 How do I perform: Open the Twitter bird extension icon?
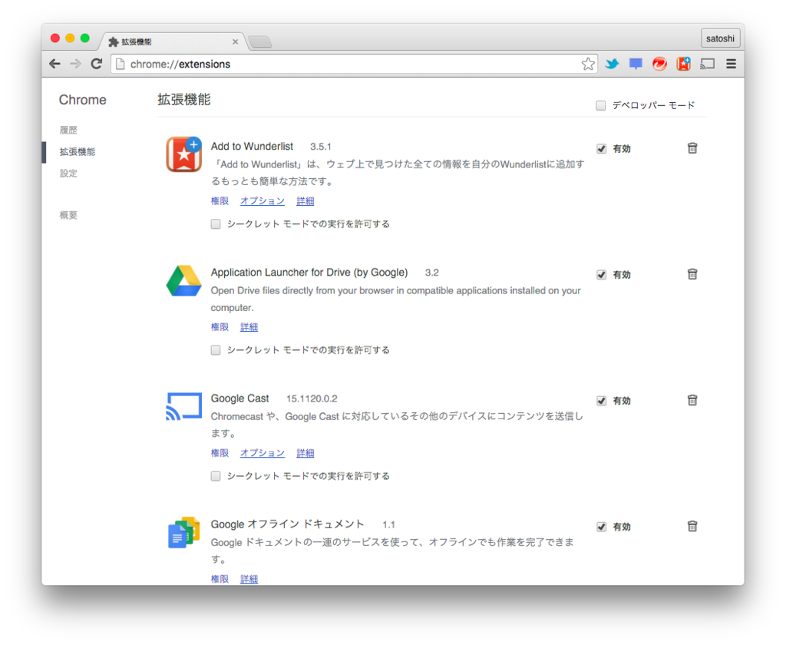click(x=612, y=64)
